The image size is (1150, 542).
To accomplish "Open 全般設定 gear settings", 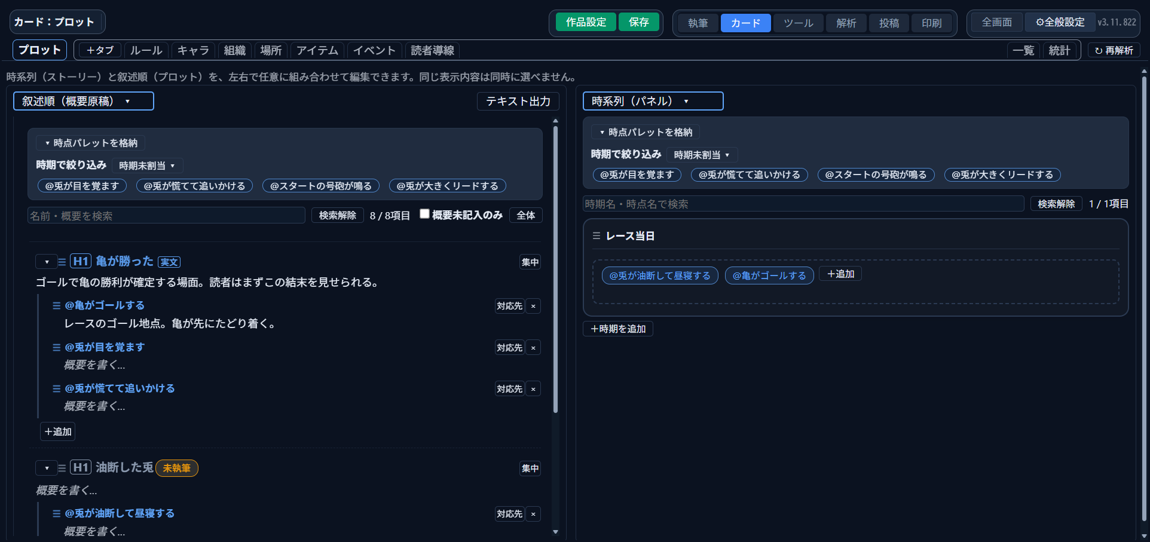I will click(x=1060, y=22).
